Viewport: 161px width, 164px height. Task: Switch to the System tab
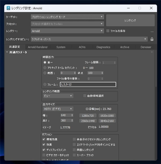click(x=61, y=47)
